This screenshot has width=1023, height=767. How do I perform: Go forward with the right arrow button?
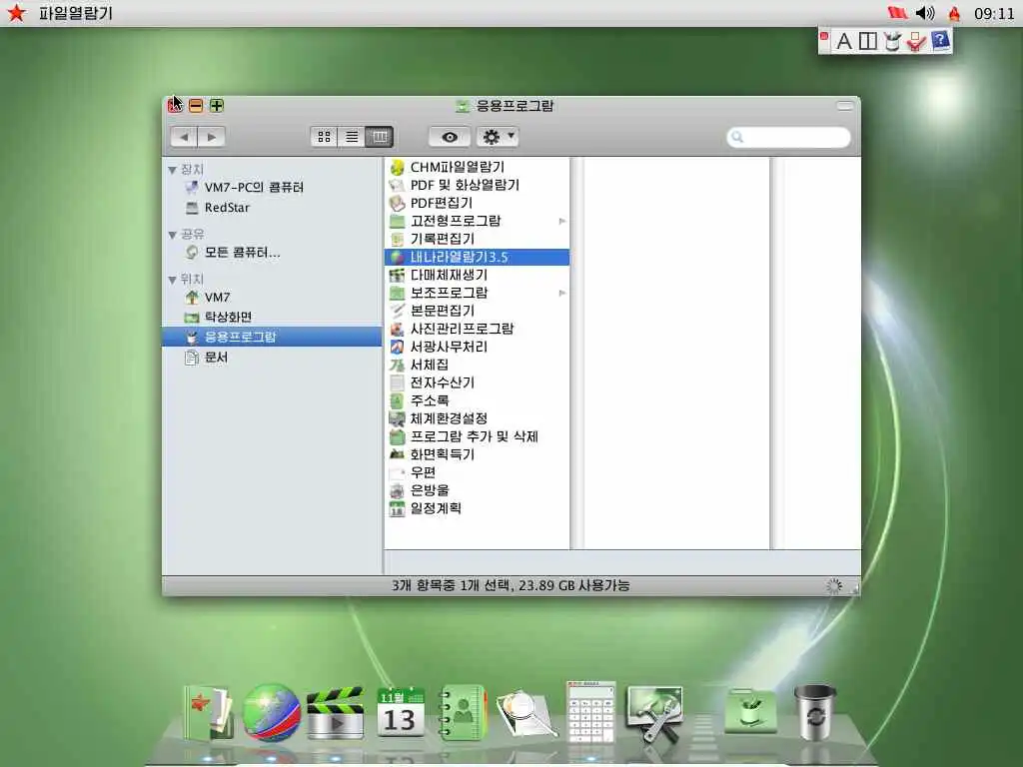point(212,137)
